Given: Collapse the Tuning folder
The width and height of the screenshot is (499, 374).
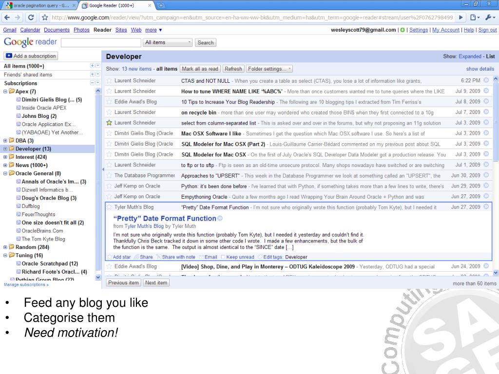Looking at the screenshot, I should tap(5, 255).
